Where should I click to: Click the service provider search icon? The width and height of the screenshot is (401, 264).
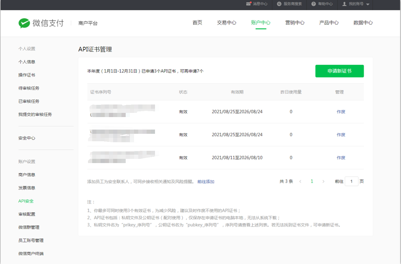pos(279,4)
